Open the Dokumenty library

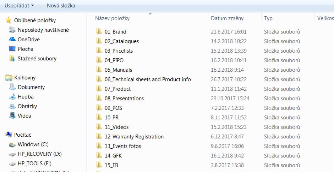tap(31, 87)
